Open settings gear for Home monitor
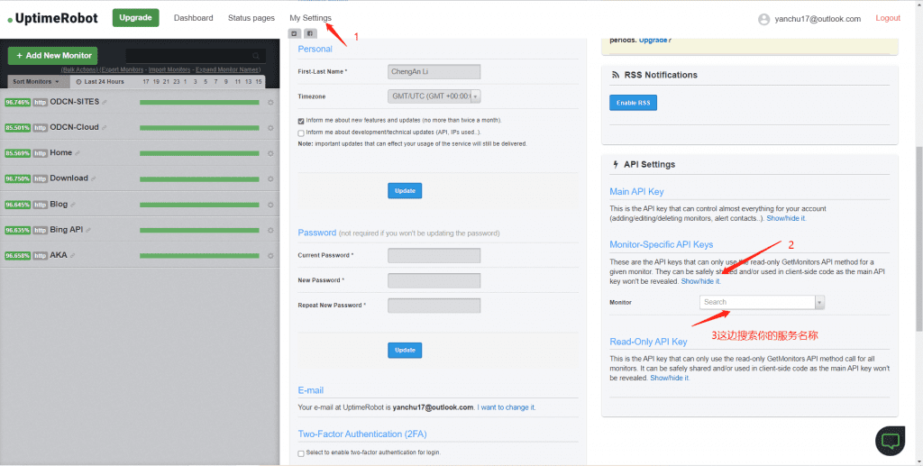This screenshot has height=466, width=923. (270, 153)
